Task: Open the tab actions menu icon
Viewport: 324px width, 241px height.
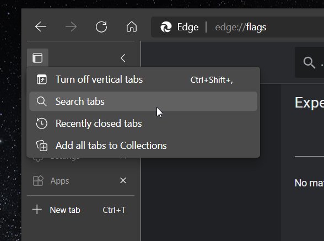Action: point(37,58)
